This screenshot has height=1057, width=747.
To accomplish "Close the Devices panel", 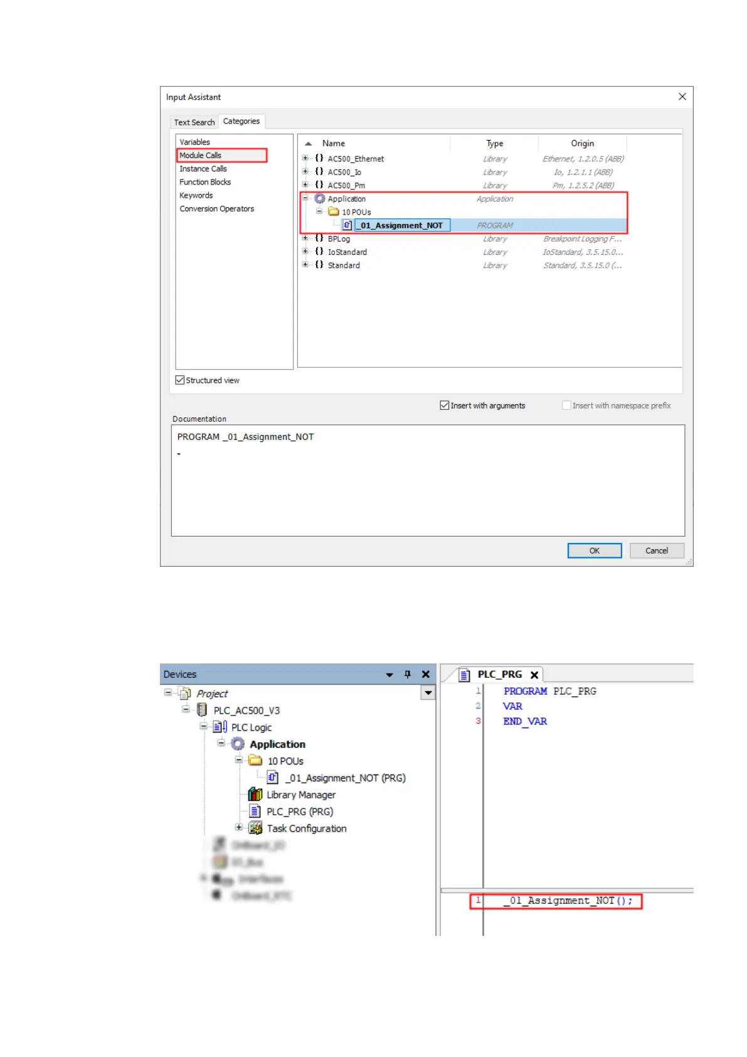I will [x=426, y=674].
